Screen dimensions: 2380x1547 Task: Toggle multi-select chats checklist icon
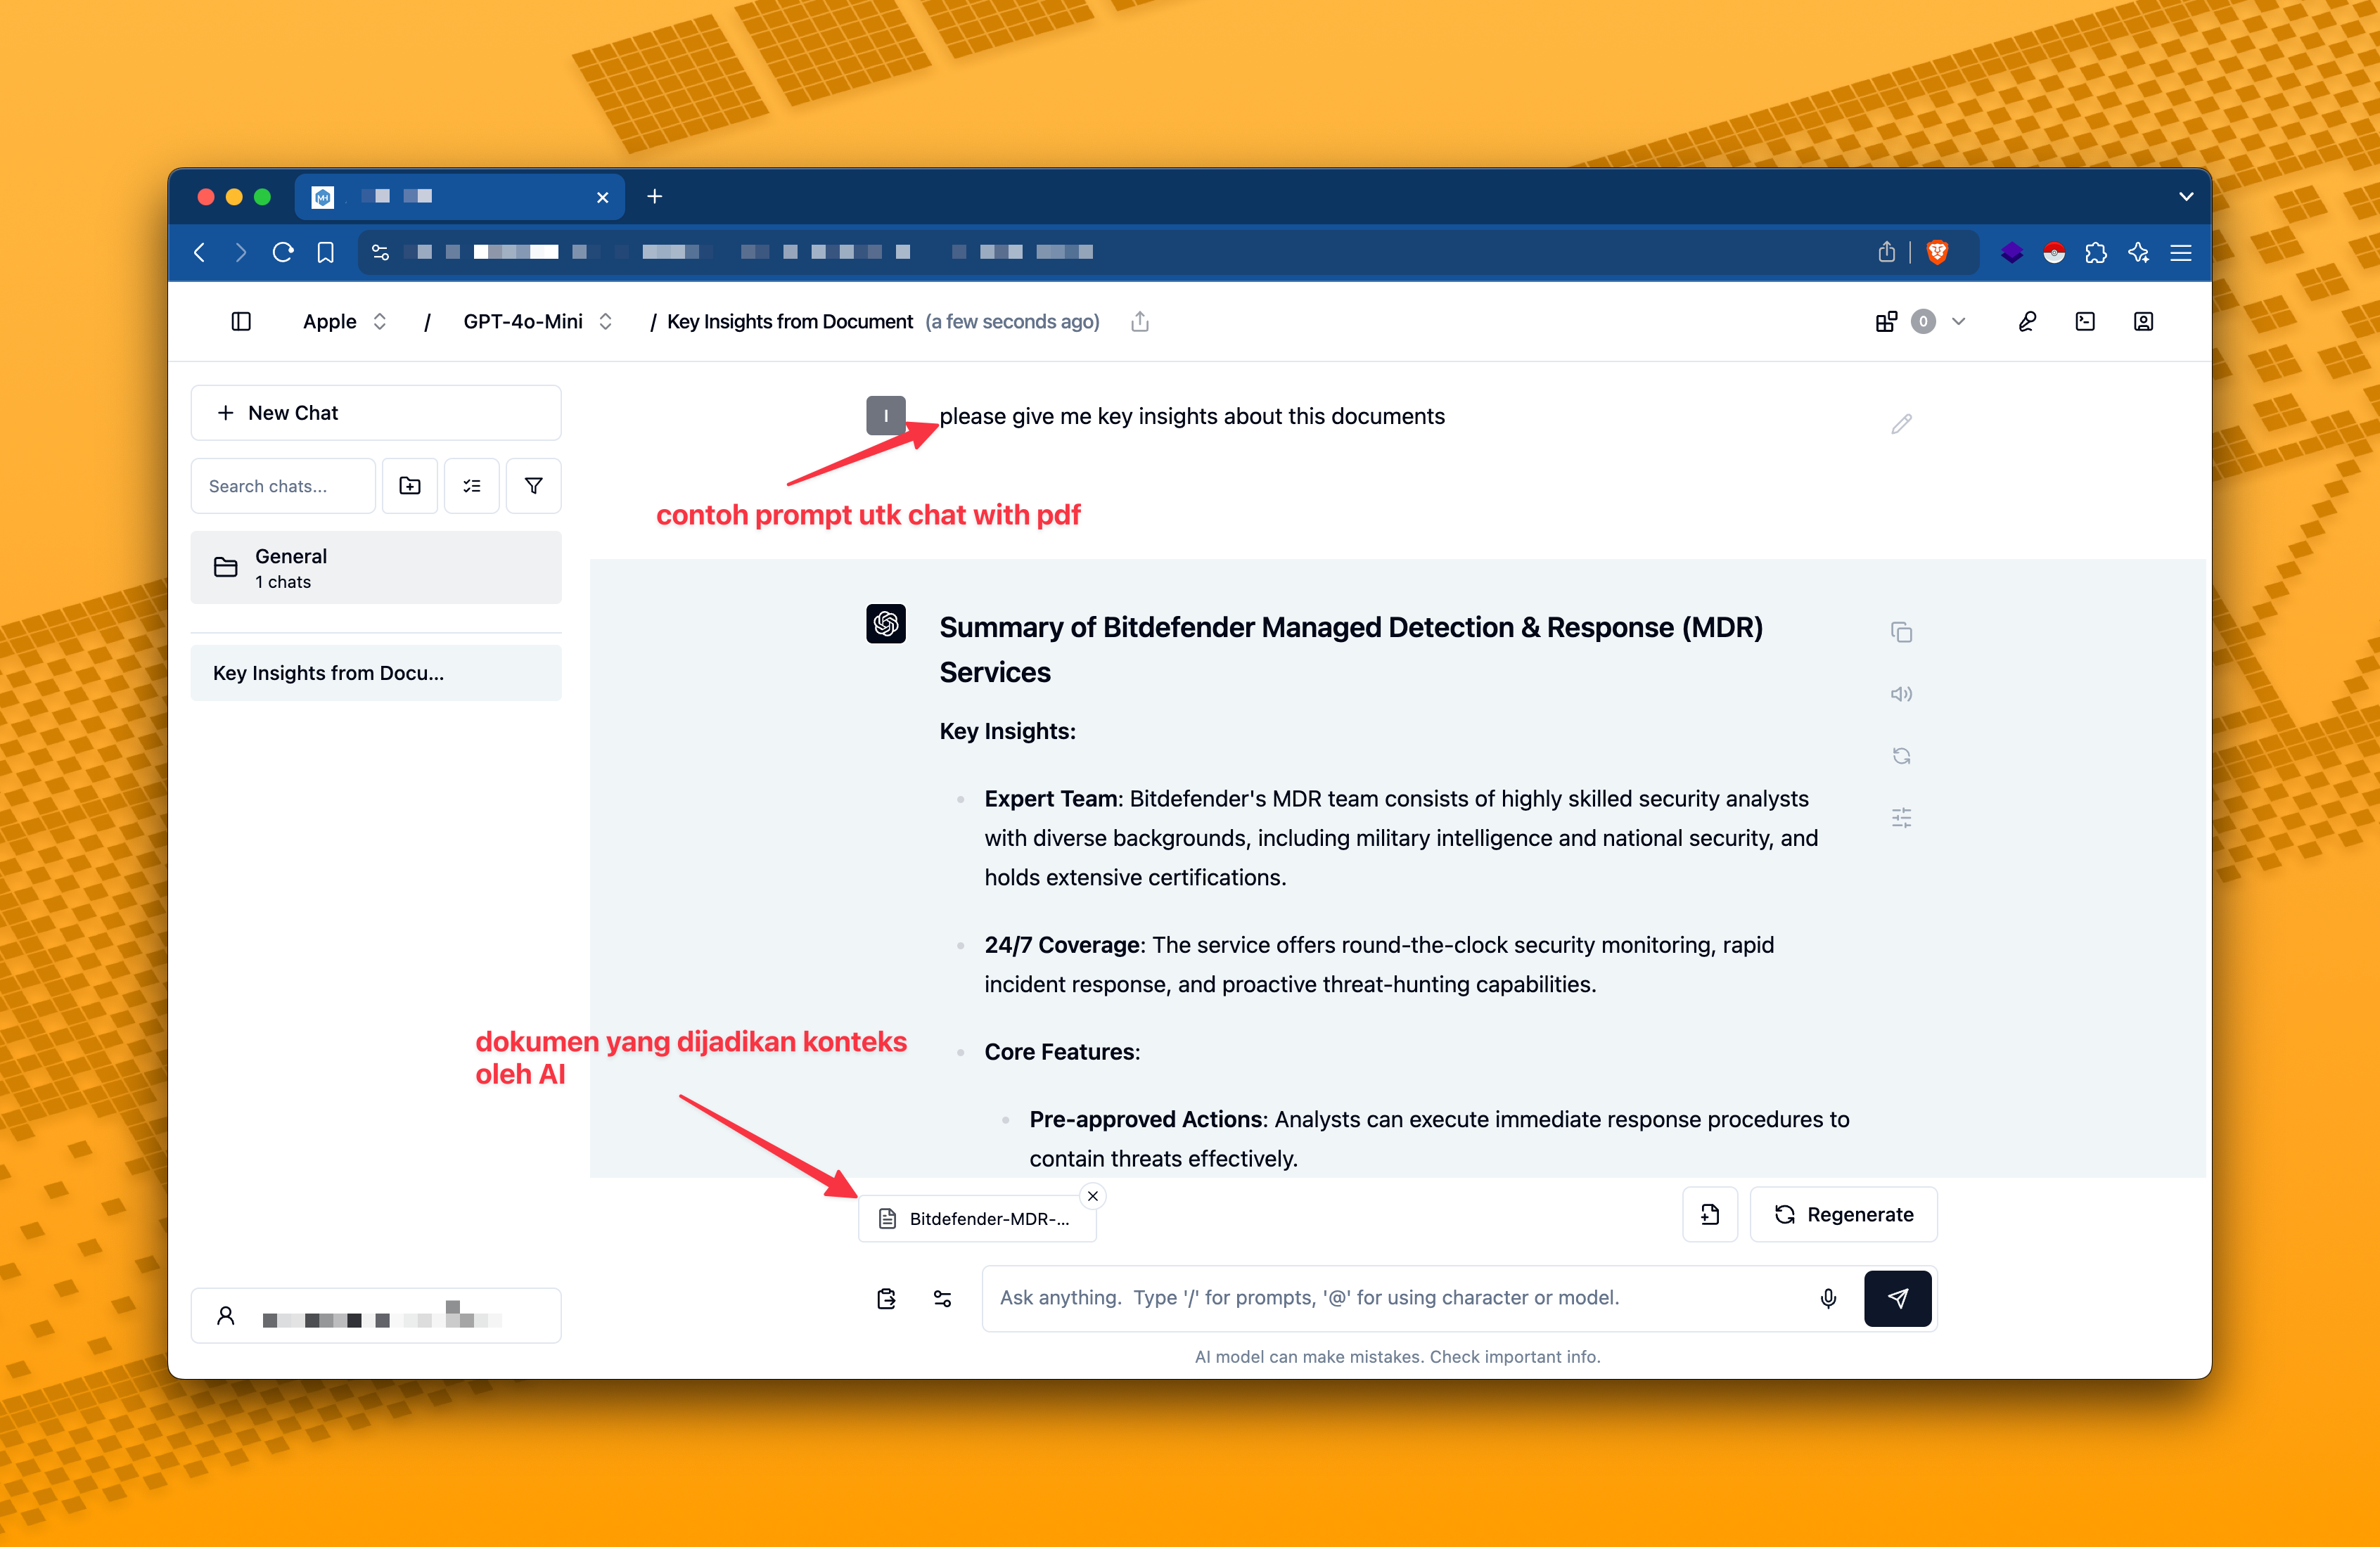[472, 486]
